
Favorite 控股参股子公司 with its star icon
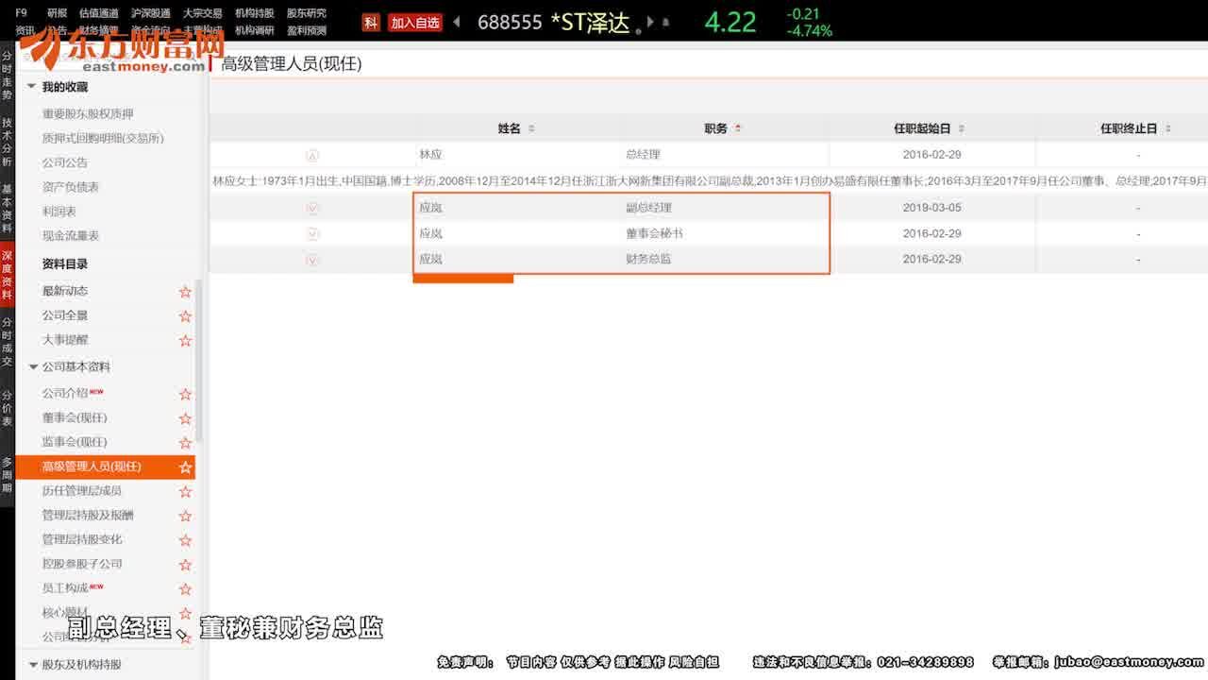[185, 565]
